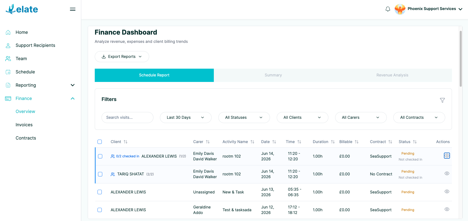Click the Reporting document icon
The image size is (468, 221).
pos(8,85)
